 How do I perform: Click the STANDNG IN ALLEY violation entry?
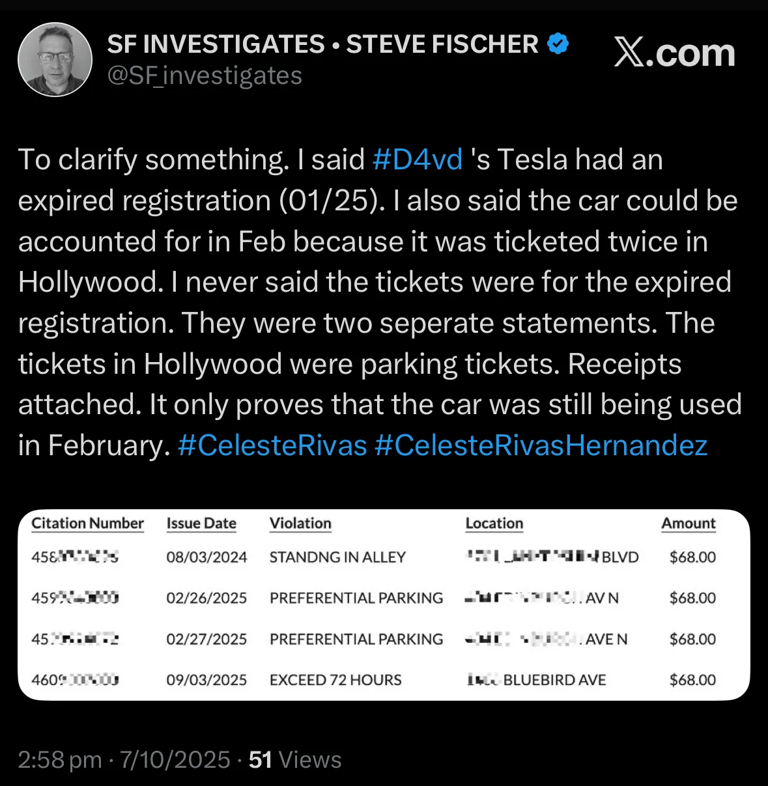337,557
